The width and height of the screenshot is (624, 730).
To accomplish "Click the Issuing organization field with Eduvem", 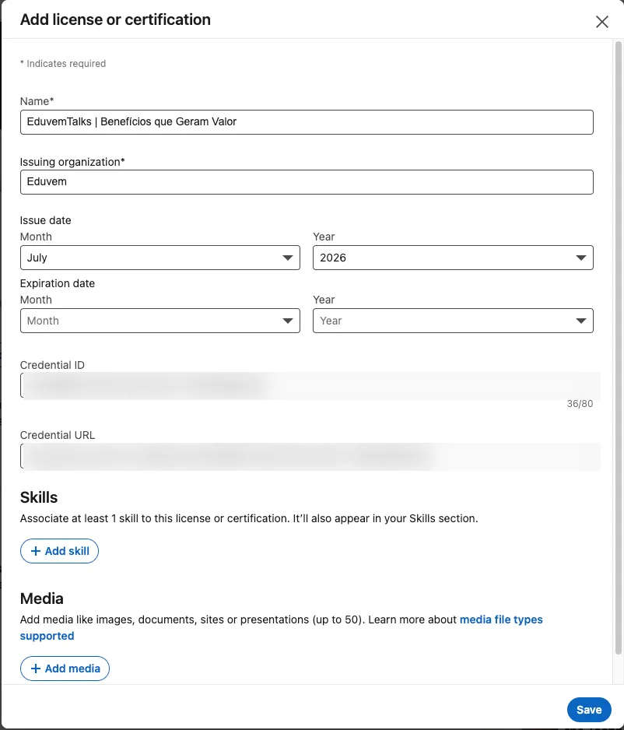I will (307, 182).
